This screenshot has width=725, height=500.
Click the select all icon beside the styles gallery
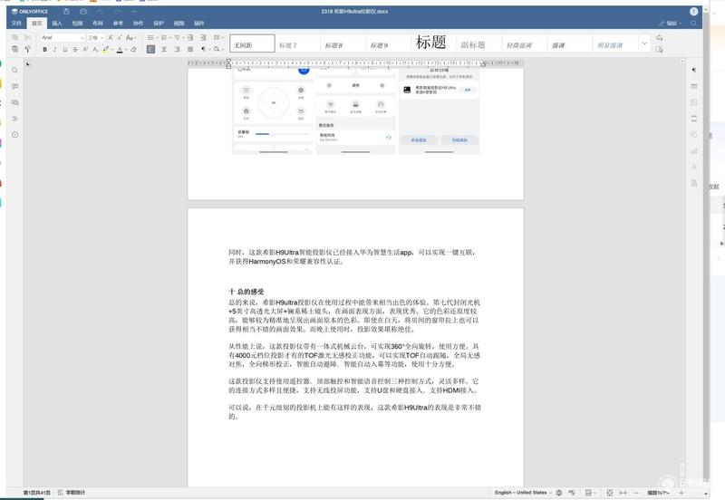[660, 49]
